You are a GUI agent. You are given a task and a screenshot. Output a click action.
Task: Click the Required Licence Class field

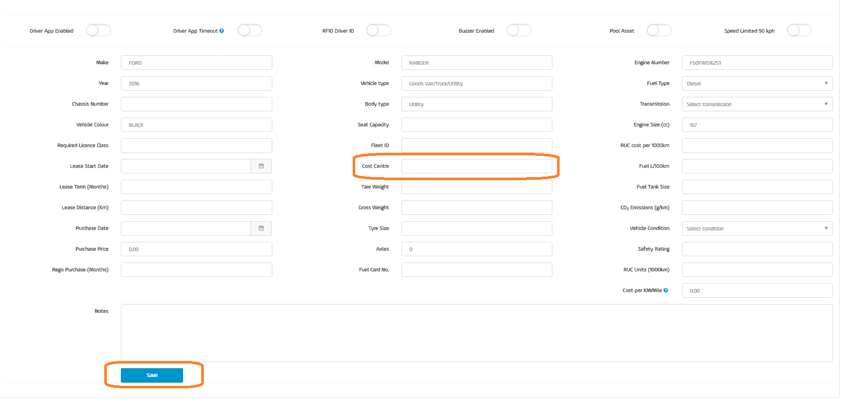tap(197, 146)
